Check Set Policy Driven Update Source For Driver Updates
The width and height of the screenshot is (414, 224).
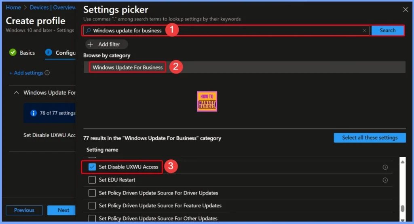92,193
